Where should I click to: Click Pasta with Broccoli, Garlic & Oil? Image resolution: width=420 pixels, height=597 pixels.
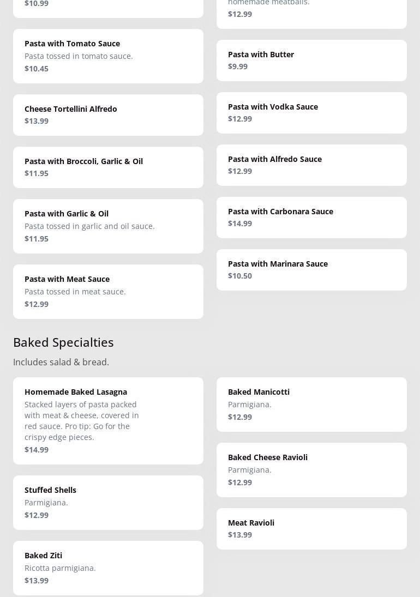[x=108, y=167]
